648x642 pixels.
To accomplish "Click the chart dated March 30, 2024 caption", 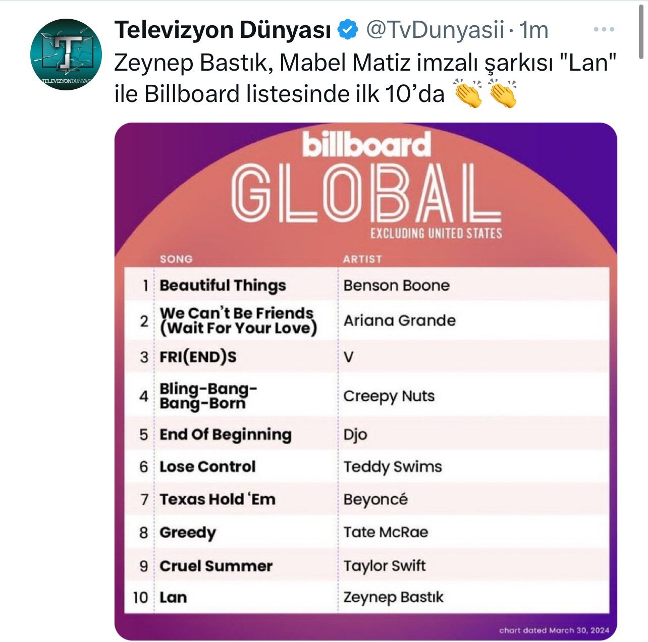I will coord(554,630).
